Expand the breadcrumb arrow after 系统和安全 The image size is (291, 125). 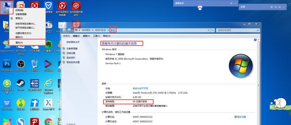pyautogui.click(x=108, y=30)
